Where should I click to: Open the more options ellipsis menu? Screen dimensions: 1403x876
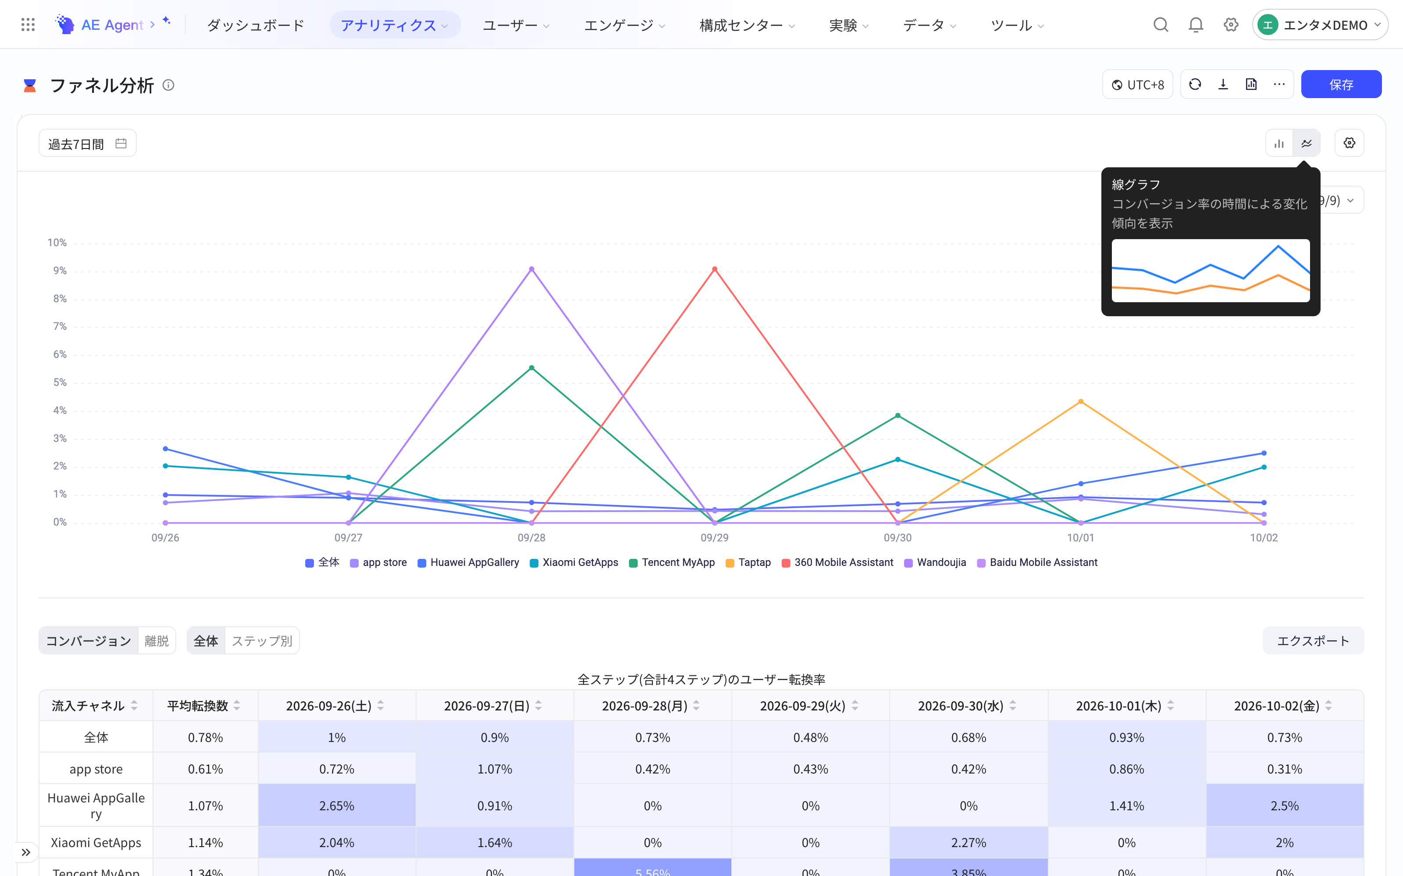pos(1279,85)
